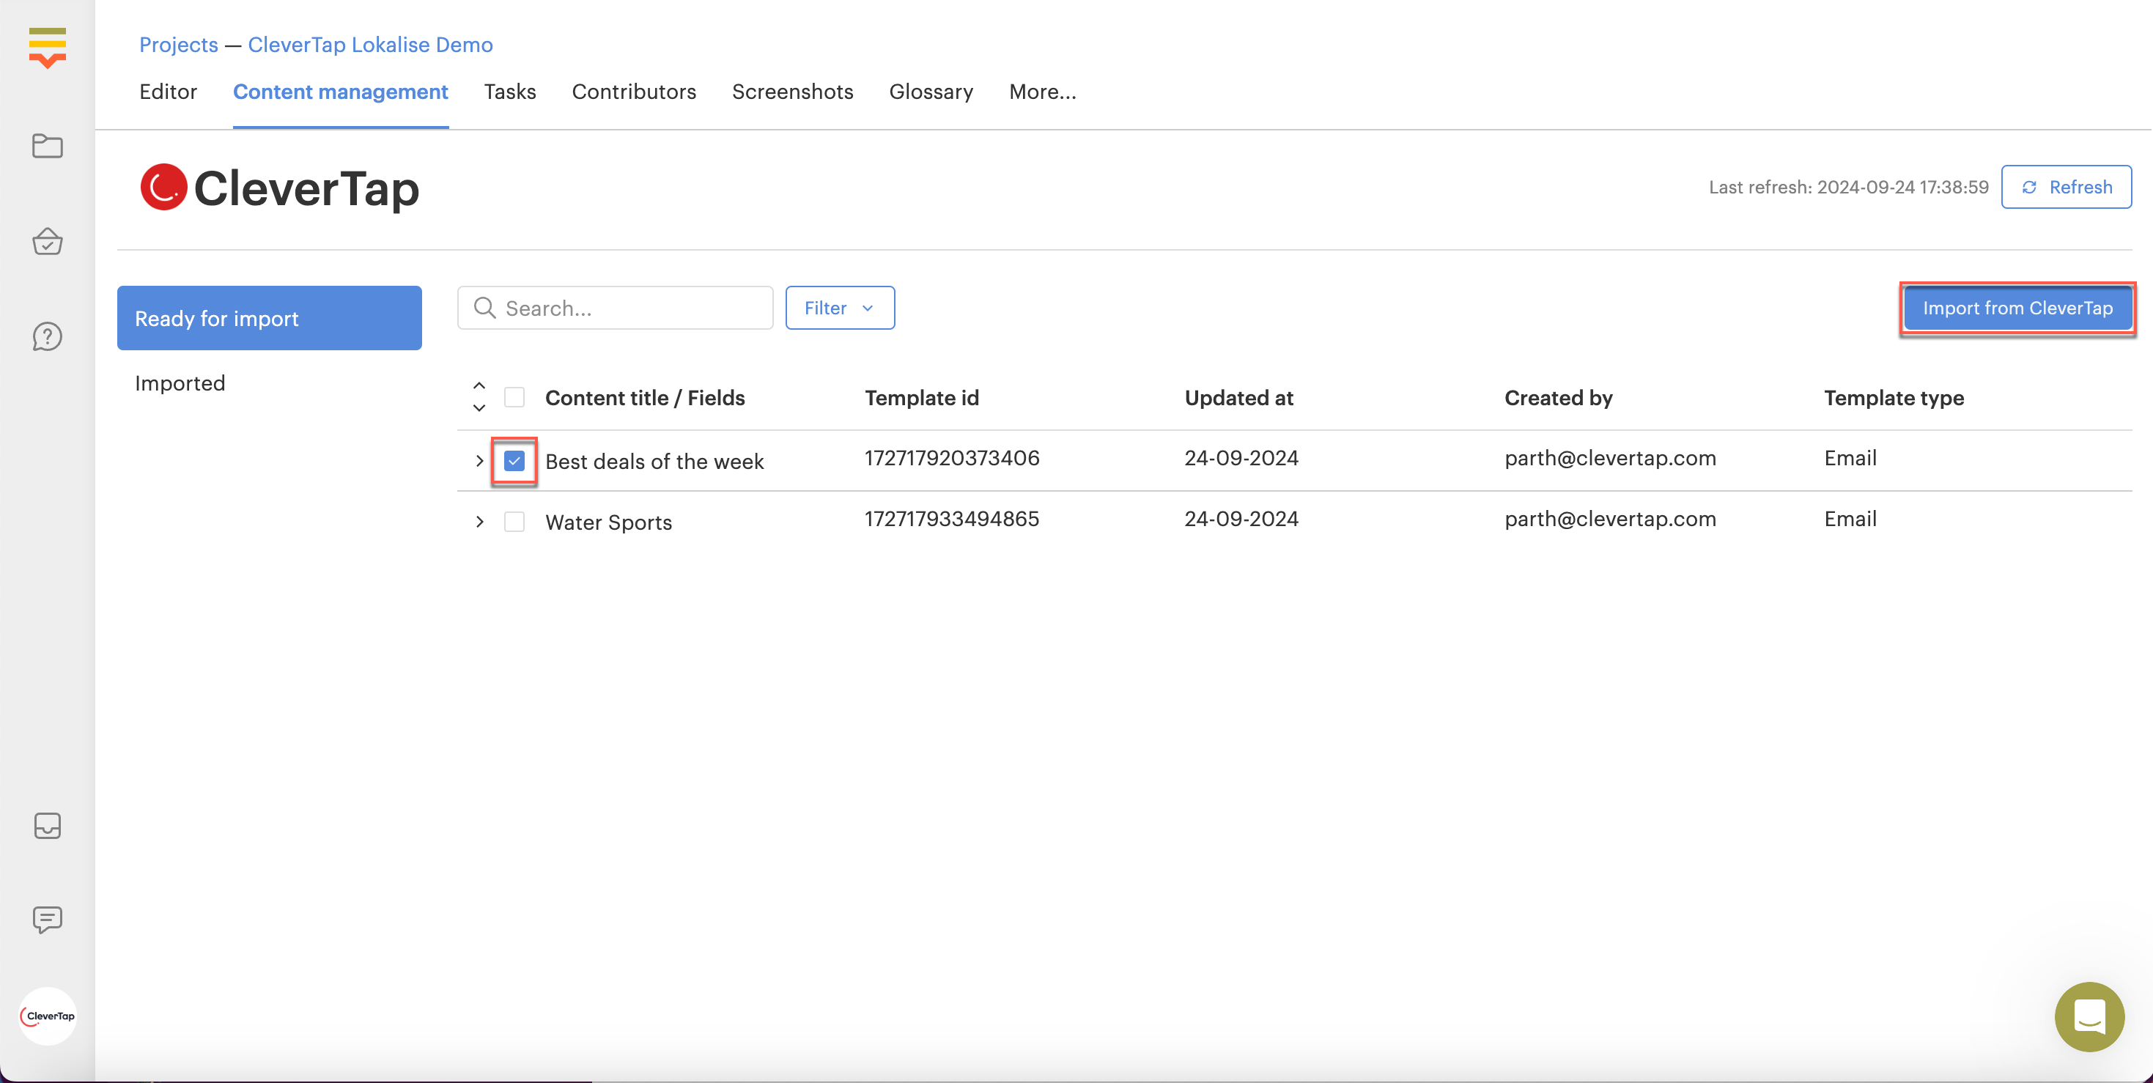Click parth@clevertap.com in Water Sports row
The width and height of the screenshot is (2153, 1083).
coord(1610,518)
